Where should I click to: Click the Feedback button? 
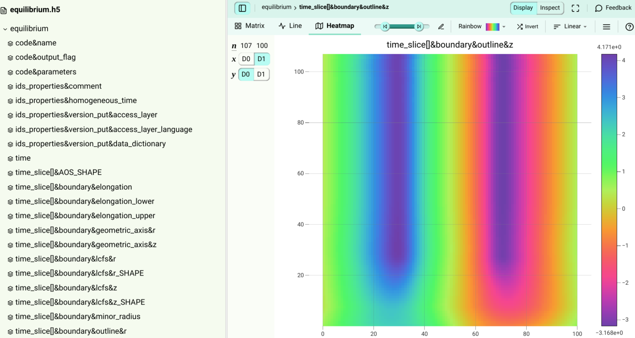(x=613, y=7)
